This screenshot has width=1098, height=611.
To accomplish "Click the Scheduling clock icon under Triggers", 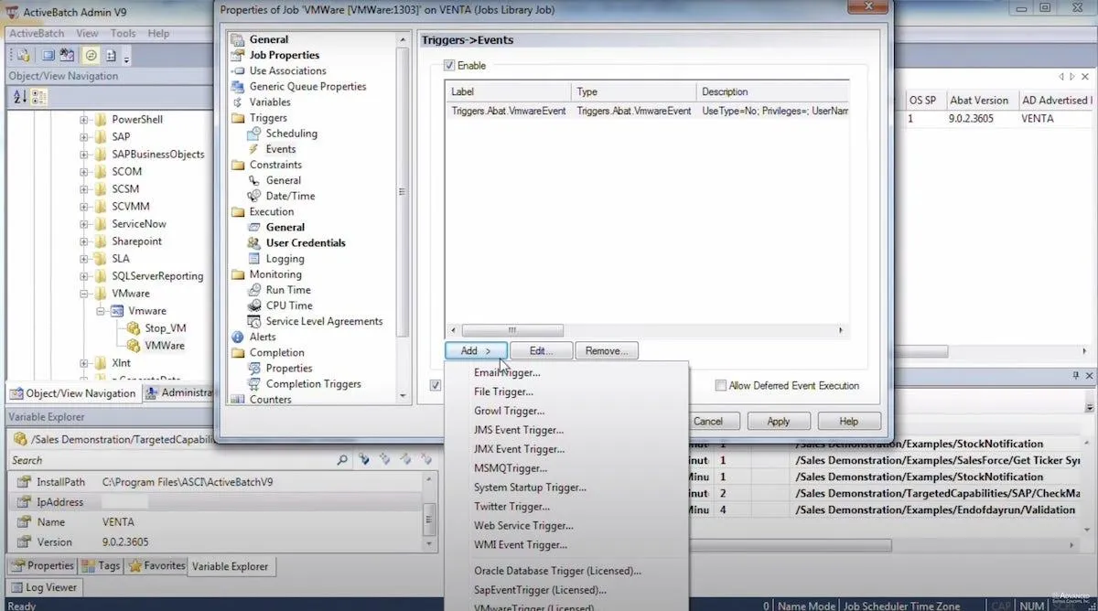I will click(255, 134).
